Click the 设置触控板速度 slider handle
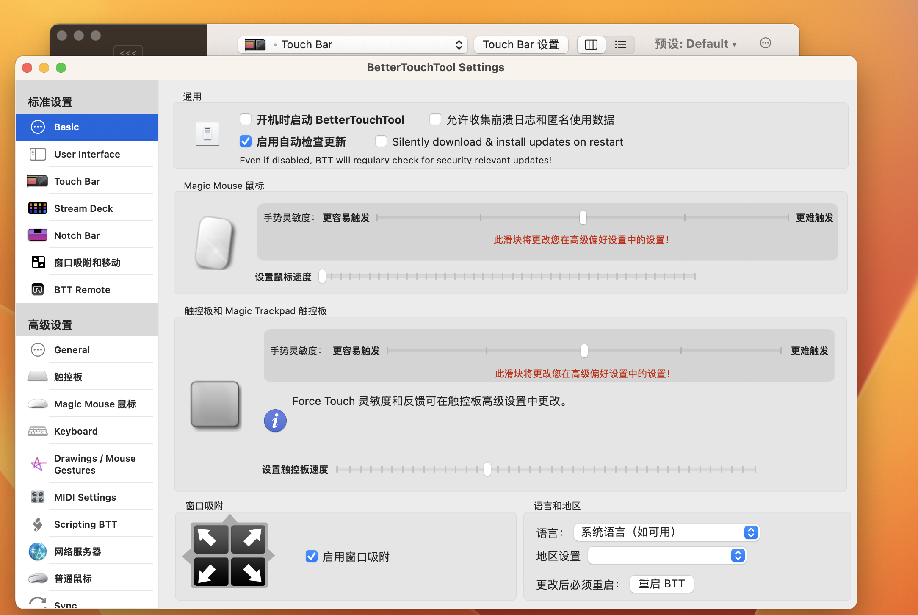Image resolution: width=918 pixels, height=615 pixels. tap(487, 469)
